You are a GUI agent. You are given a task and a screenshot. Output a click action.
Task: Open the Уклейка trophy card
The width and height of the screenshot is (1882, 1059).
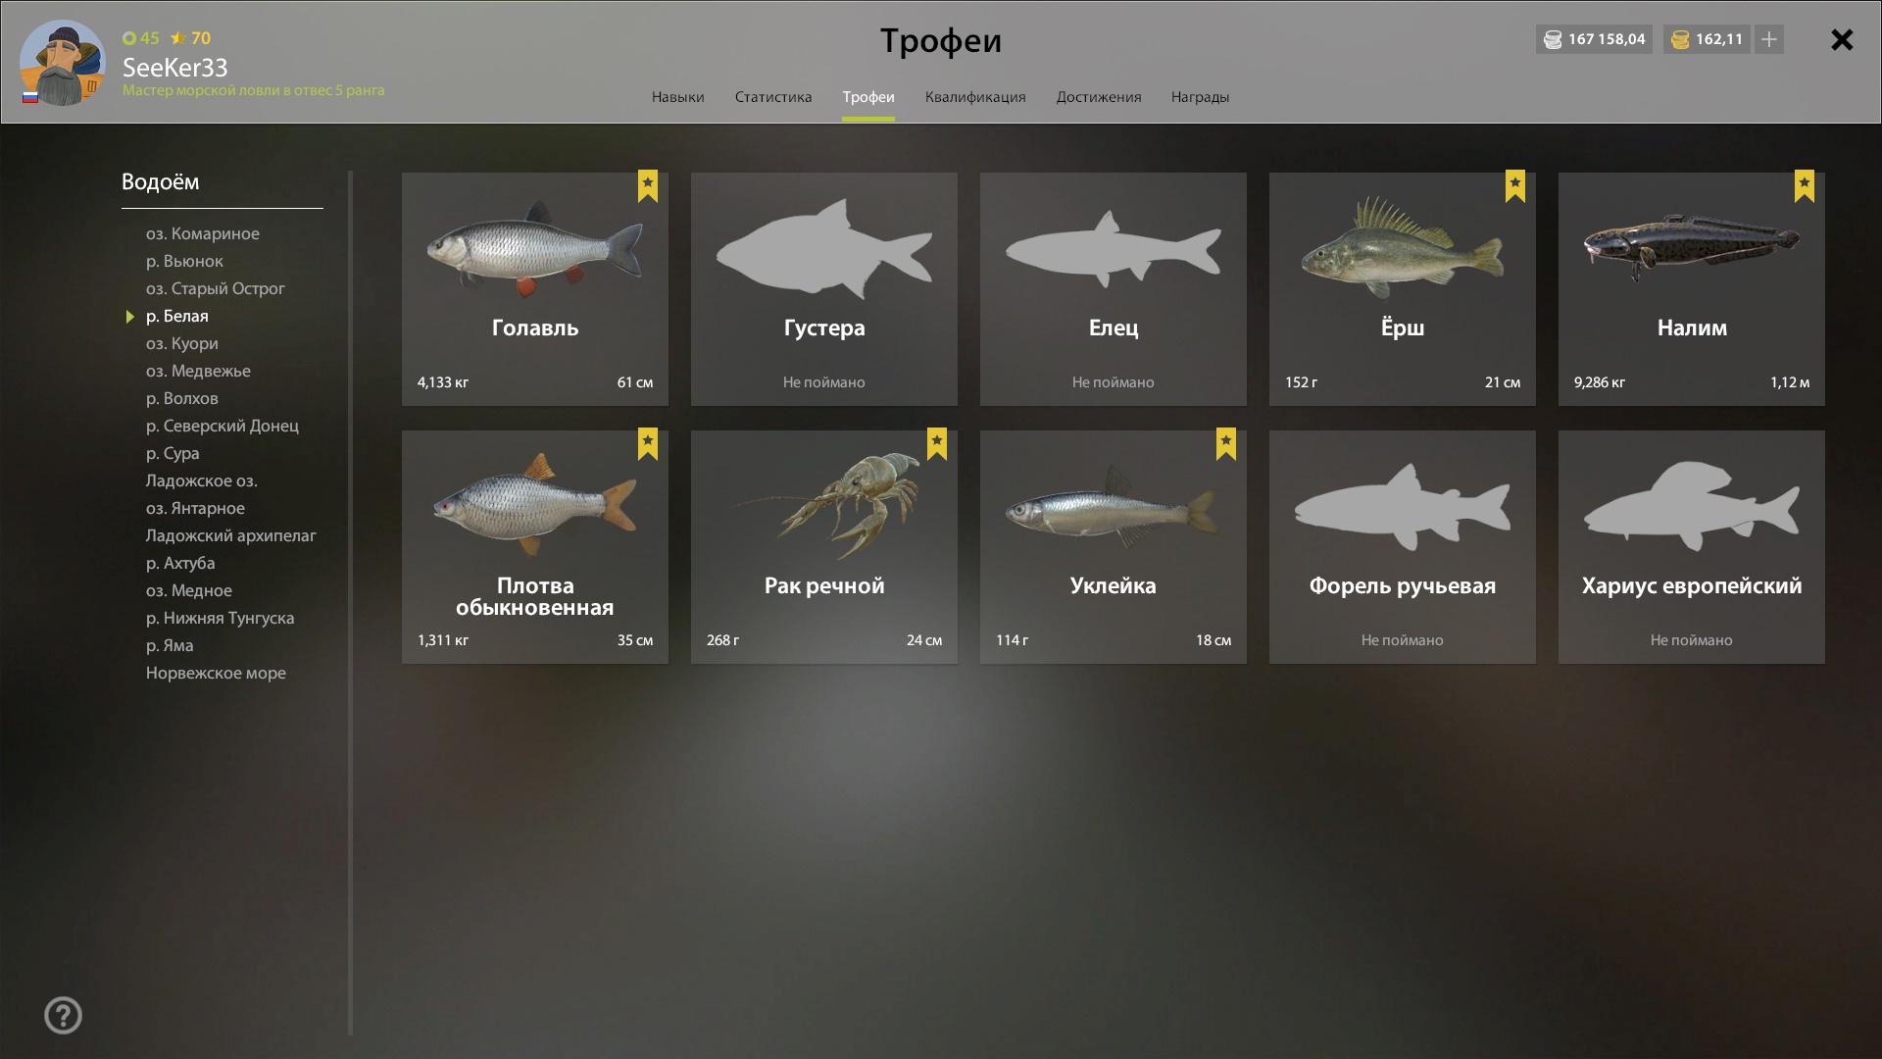1114,547
